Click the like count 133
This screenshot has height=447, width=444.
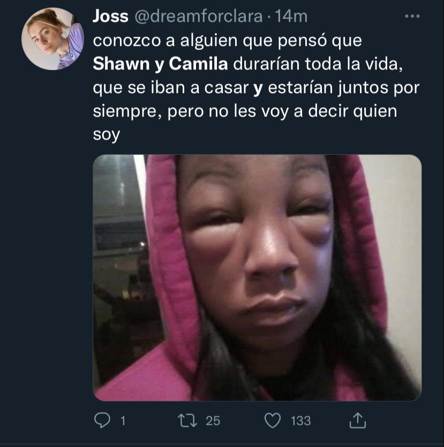point(301,421)
